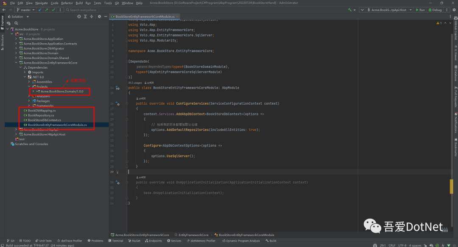Open the File menu
This screenshot has height=247, width=458.
[x=12, y=3]
